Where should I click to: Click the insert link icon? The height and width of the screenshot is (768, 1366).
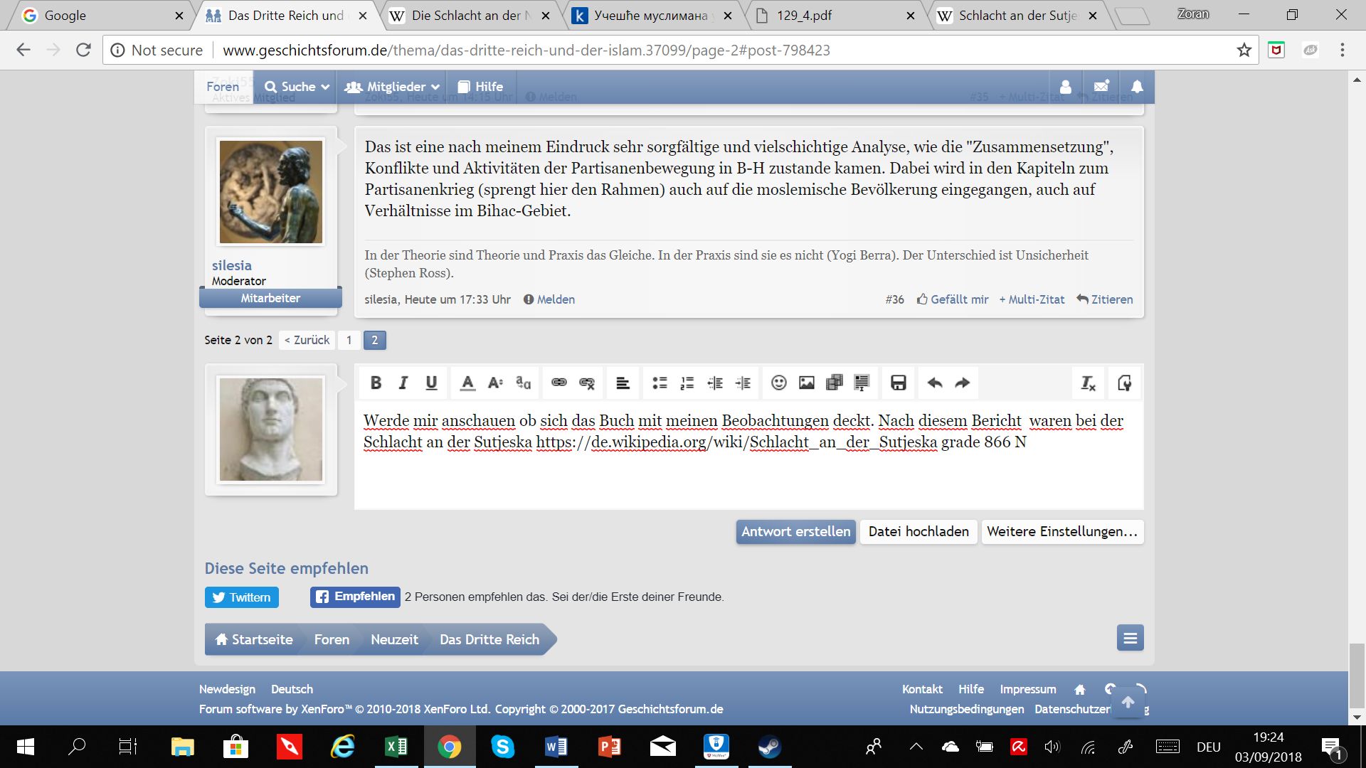(559, 383)
